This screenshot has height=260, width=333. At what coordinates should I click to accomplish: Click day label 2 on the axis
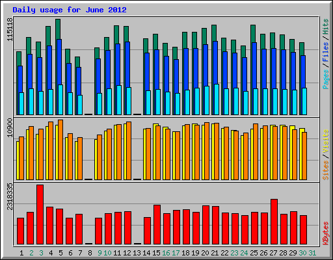tap(31, 253)
